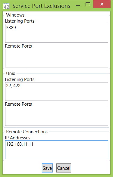
Task: Click the Device42 logo in title bar
Action: (6, 6)
